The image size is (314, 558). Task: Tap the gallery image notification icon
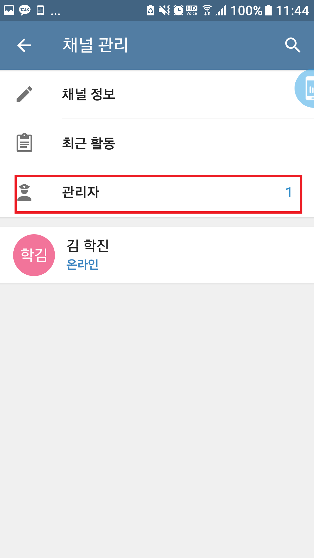(x=9, y=10)
